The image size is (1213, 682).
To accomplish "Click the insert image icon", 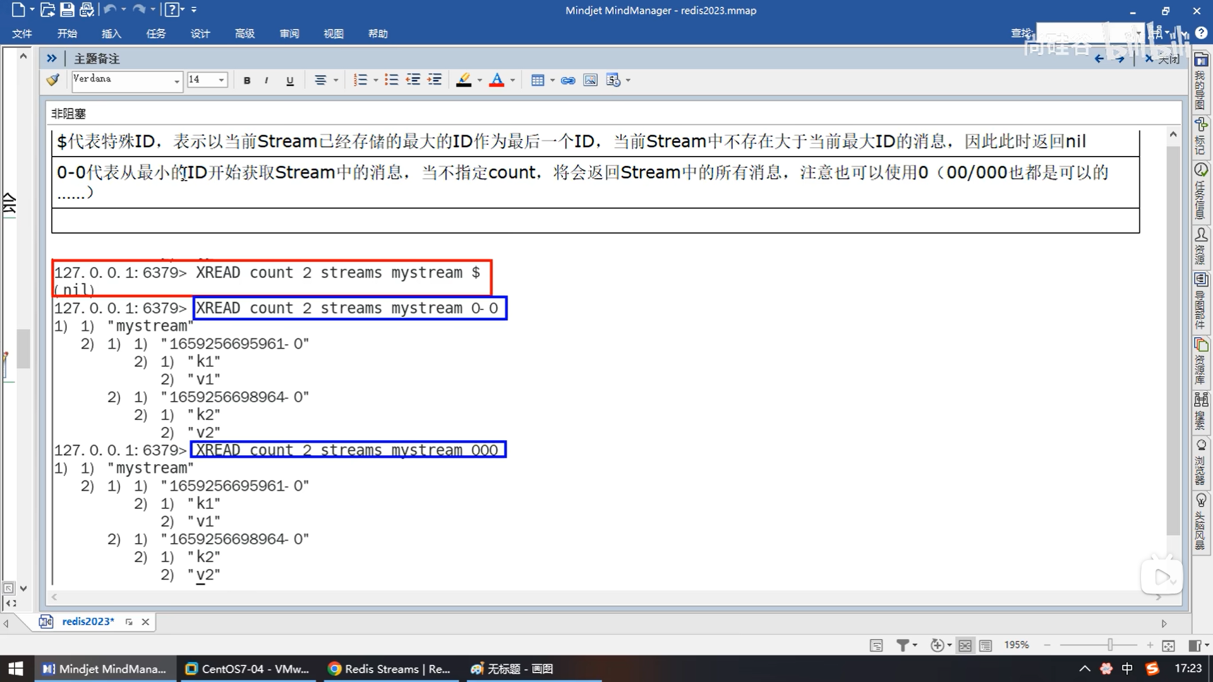I will click(x=590, y=80).
